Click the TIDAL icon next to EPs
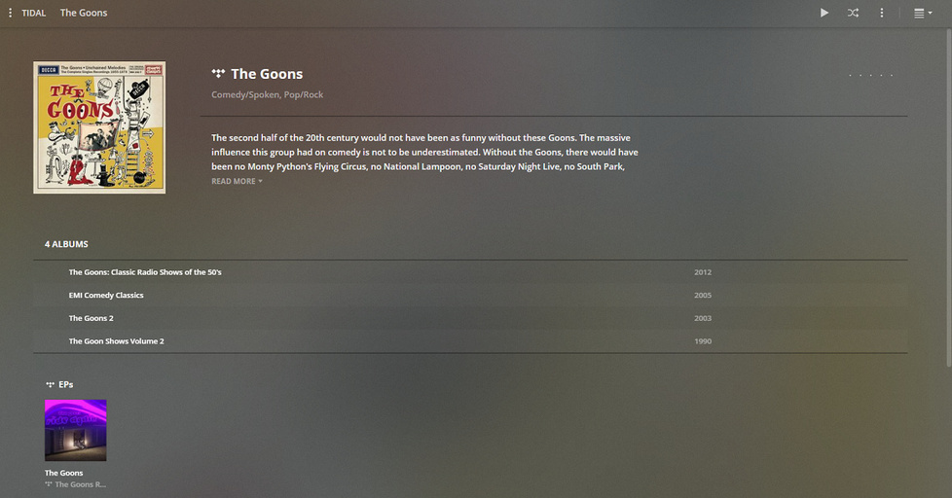The height and width of the screenshot is (498, 952). click(x=50, y=384)
